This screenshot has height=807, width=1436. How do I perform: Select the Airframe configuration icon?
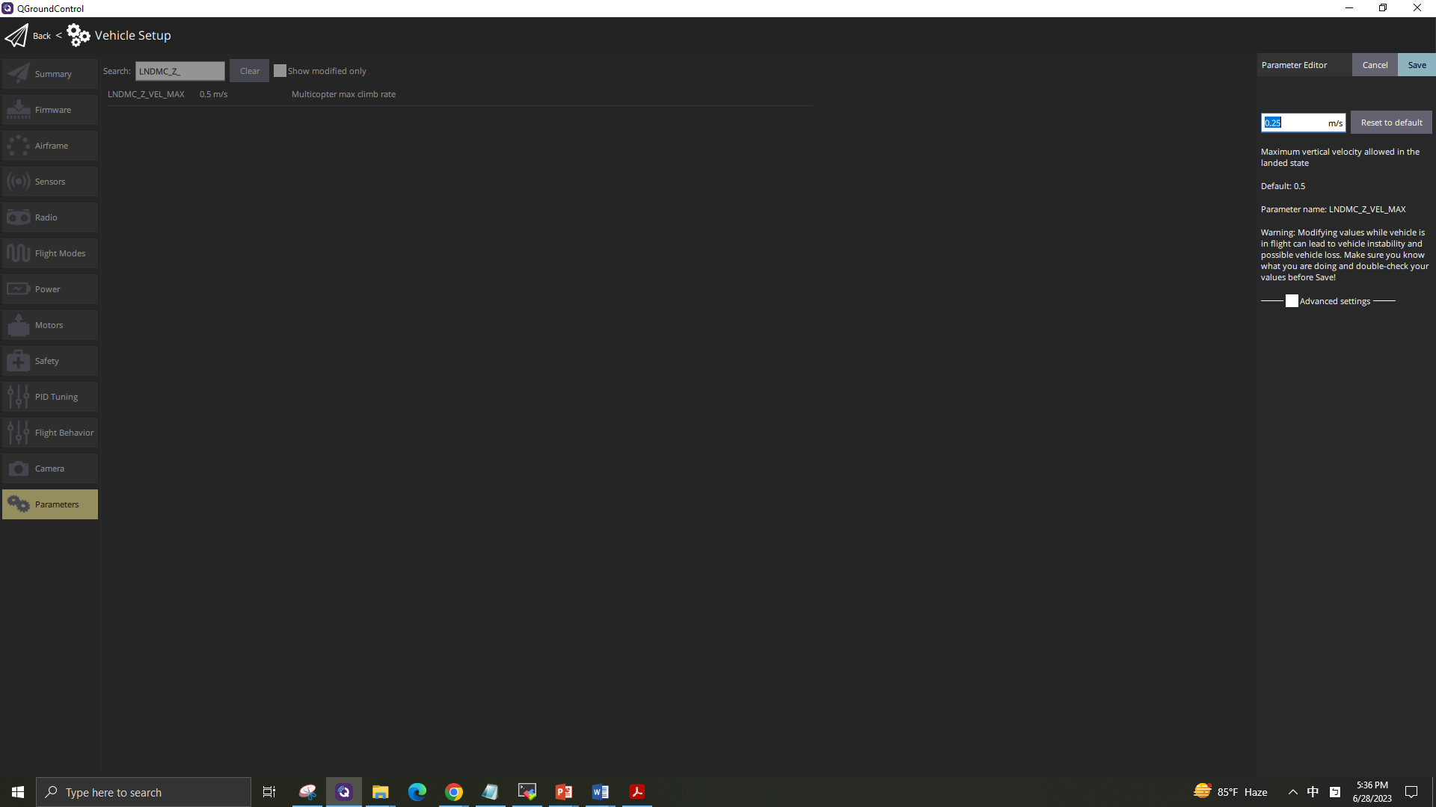pyautogui.click(x=19, y=146)
